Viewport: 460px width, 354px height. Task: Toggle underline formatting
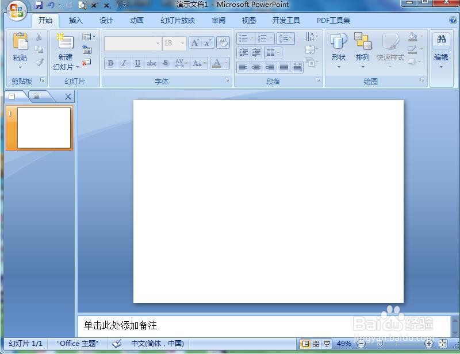[x=137, y=63]
